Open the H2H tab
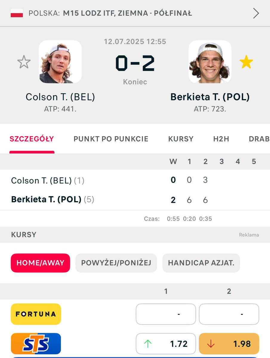 point(221,139)
